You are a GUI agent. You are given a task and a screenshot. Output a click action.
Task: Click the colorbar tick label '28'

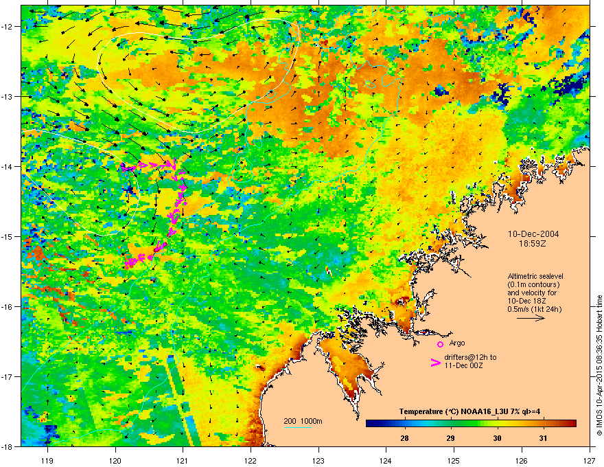pyautogui.click(x=404, y=438)
